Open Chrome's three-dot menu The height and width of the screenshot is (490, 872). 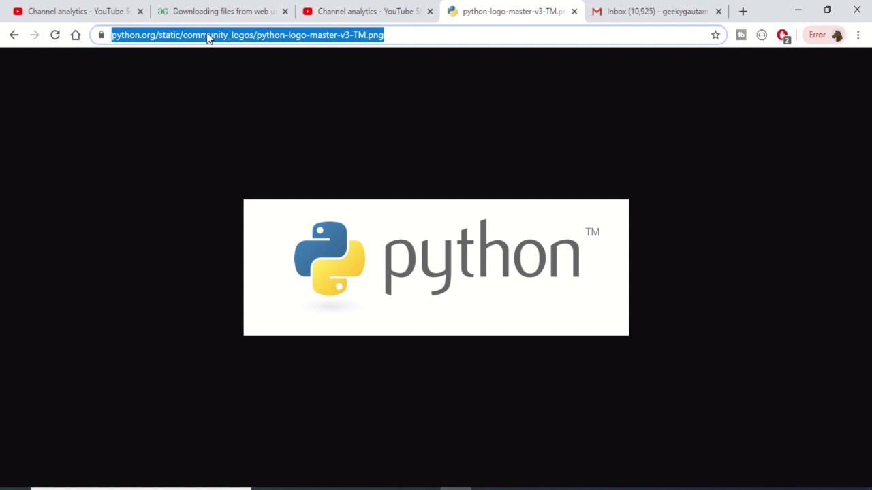(x=858, y=35)
